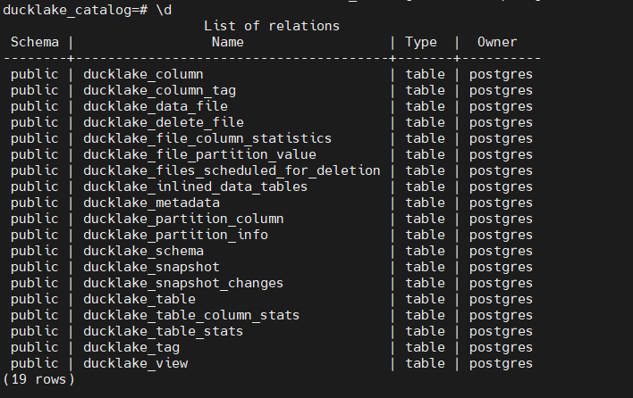Select ducklake_schema in relation list
Image resolution: width=633 pixels, height=398 pixels.
[x=143, y=251]
